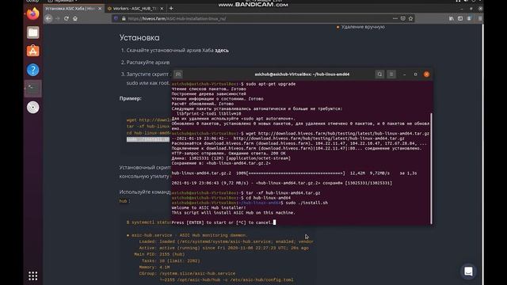The width and height of the screenshot is (507, 285).
Task: Open a new tab in the terminal window
Action: tap(178, 74)
